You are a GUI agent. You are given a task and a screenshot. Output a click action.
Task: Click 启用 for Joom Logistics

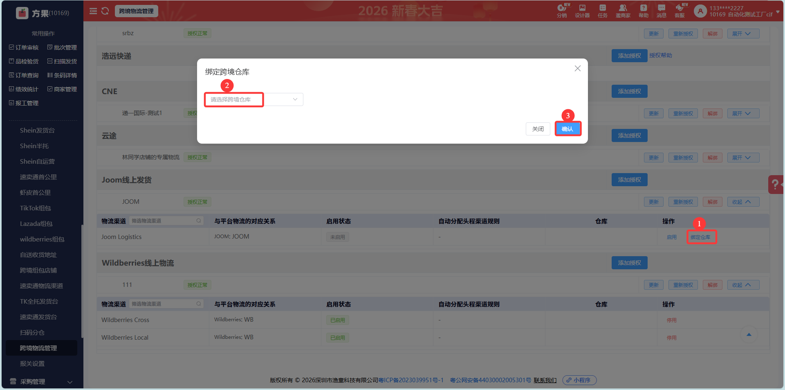pyautogui.click(x=672, y=237)
